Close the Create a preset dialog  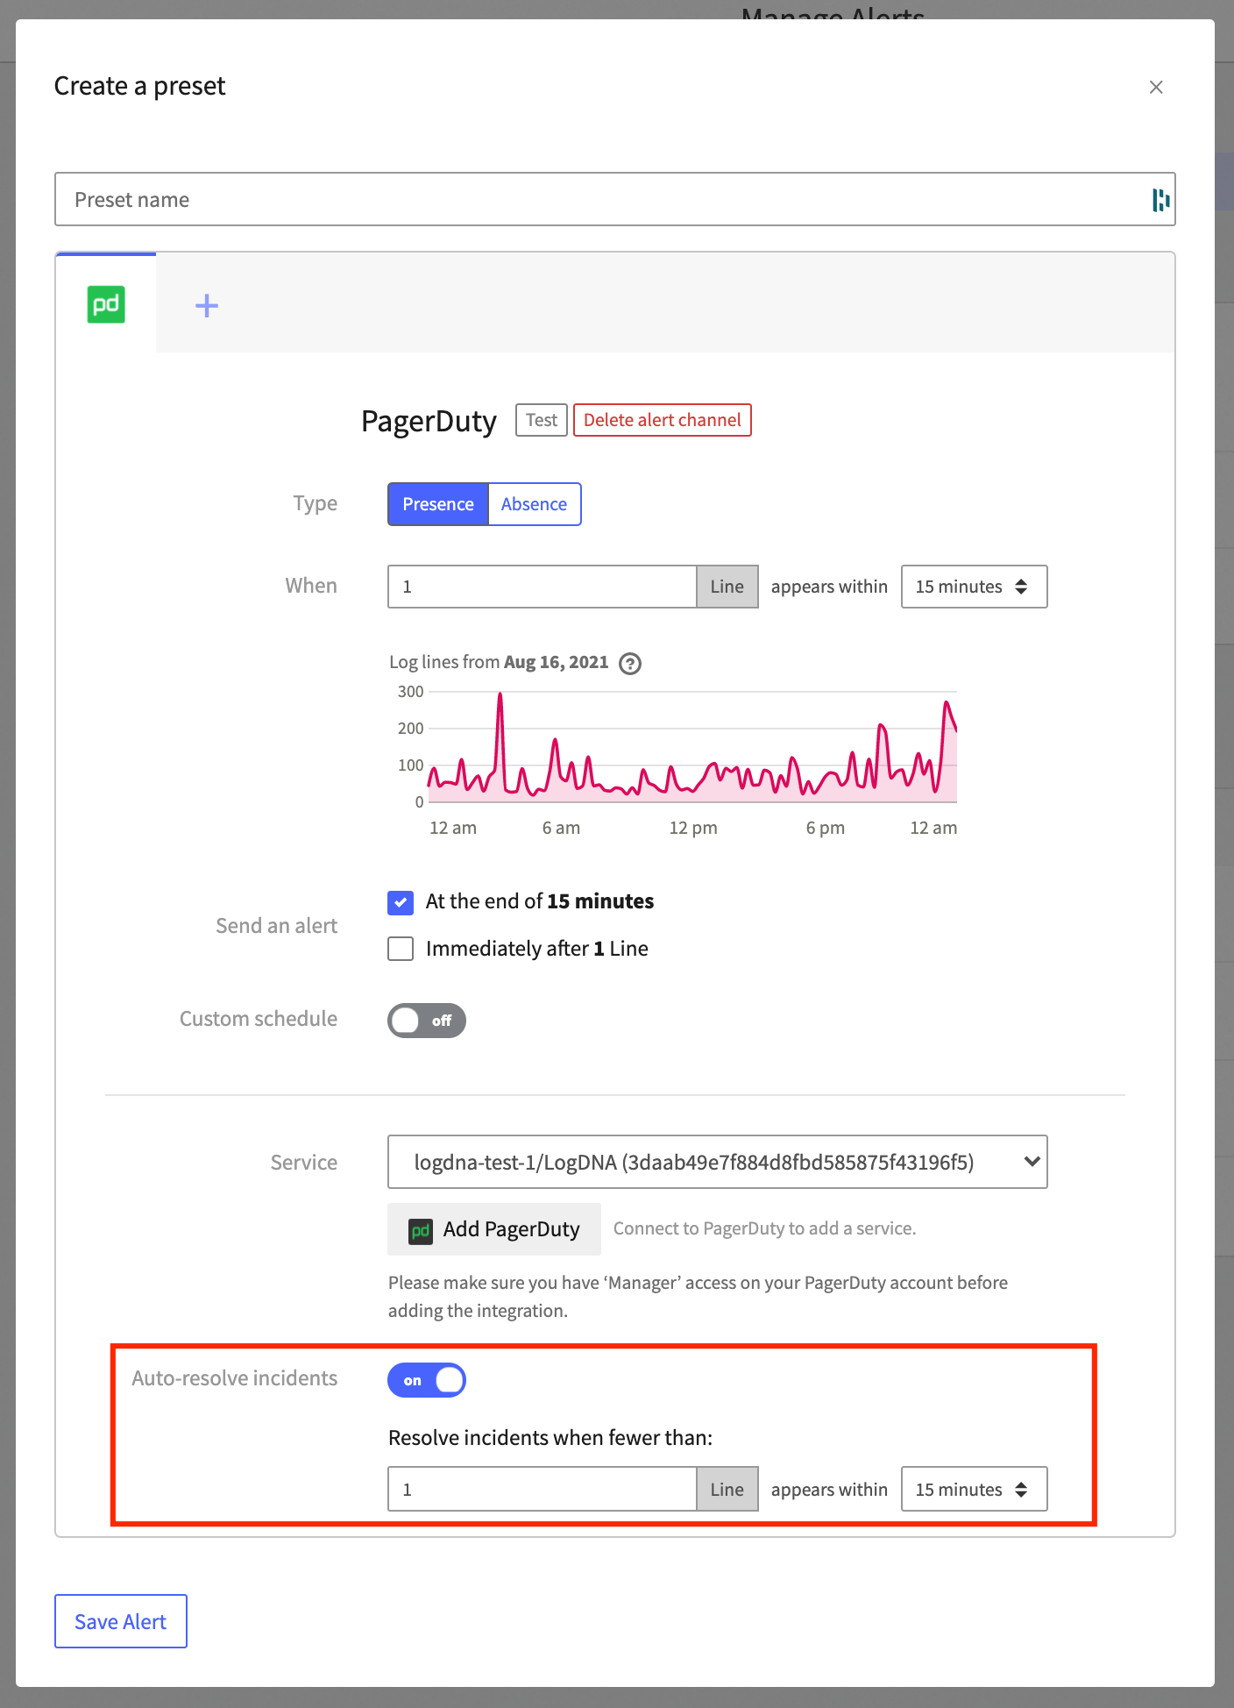pyautogui.click(x=1156, y=87)
